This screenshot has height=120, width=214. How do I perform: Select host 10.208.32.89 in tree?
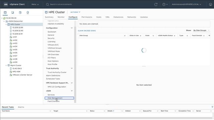[x=18, y=27]
